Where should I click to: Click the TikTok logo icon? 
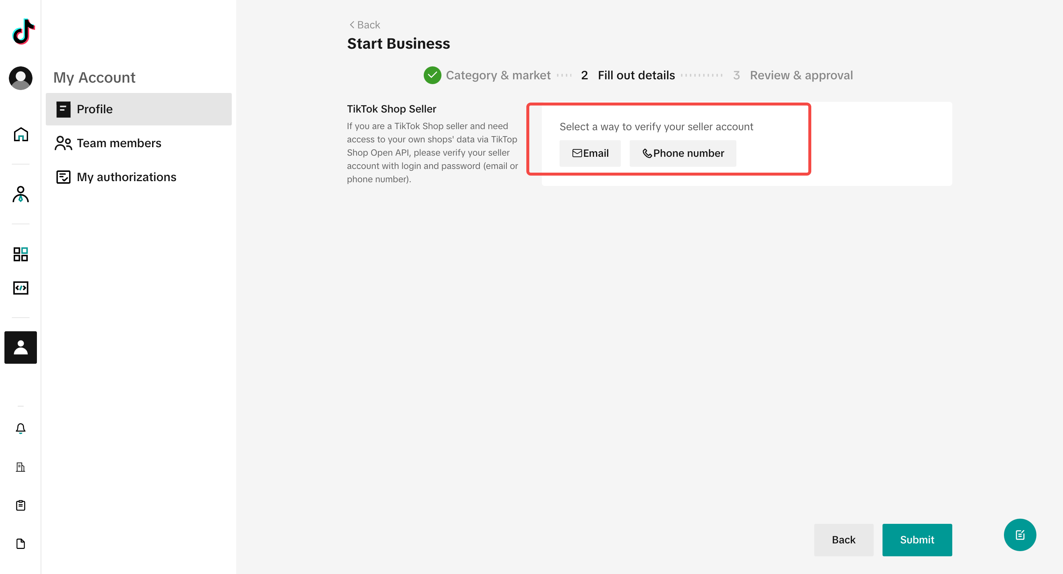click(x=24, y=31)
